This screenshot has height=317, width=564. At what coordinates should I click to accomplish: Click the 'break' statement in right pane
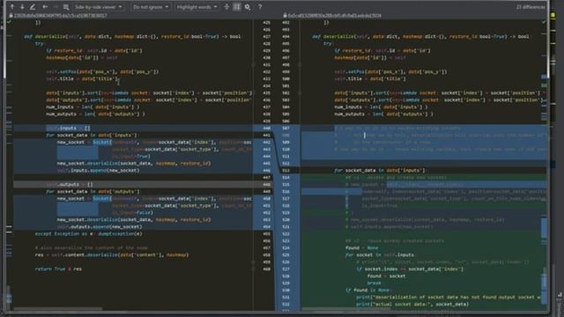click(x=374, y=283)
